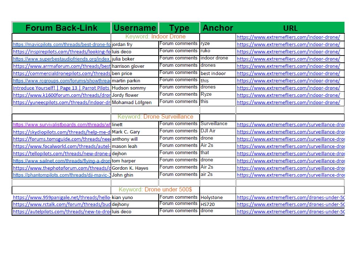This screenshot has height=272, width=363.
Task: Select the username cell ben price
Action: click(135, 73)
